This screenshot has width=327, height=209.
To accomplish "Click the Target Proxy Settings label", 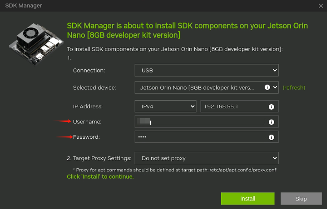I will [99, 158].
